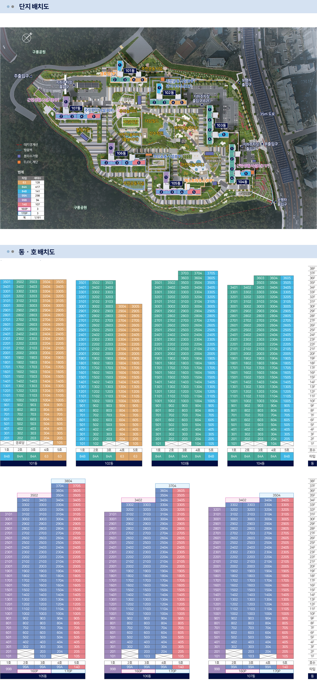Click the 99B type cell under 105동
The width and height of the screenshot is (317, 681).
pyautogui.click(x=9, y=669)
